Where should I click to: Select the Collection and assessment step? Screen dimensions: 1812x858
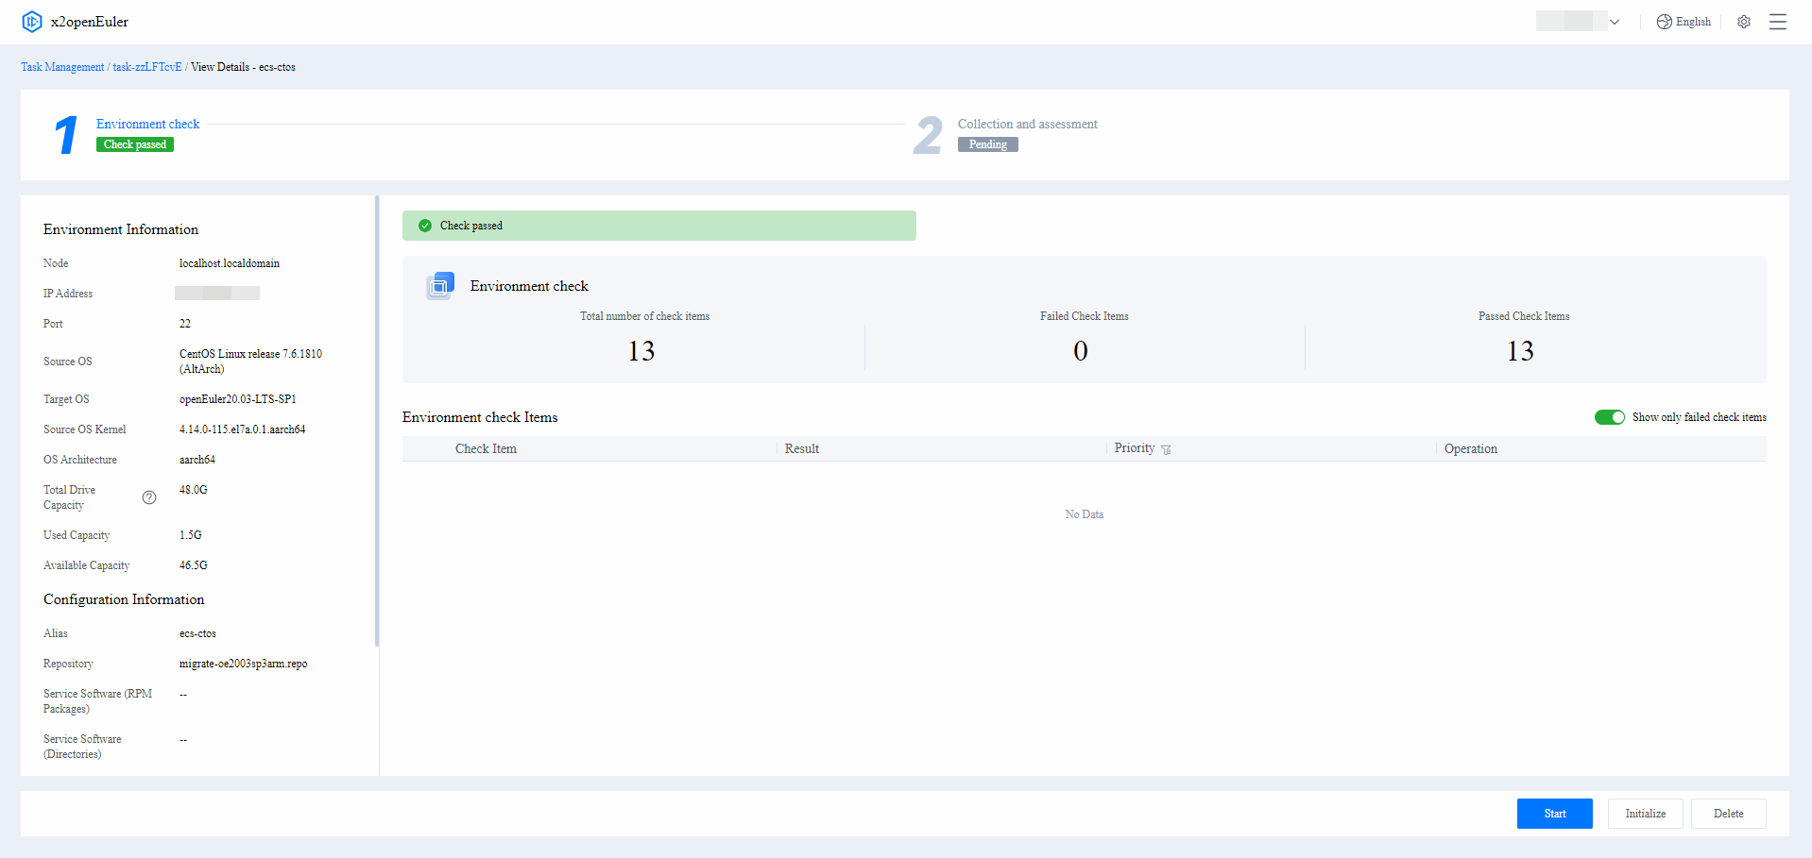pos(1027,124)
